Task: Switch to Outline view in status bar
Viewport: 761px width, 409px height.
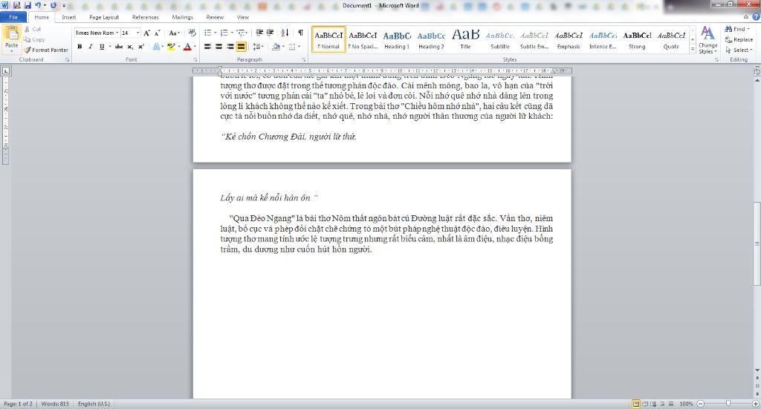Action: (662, 404)
